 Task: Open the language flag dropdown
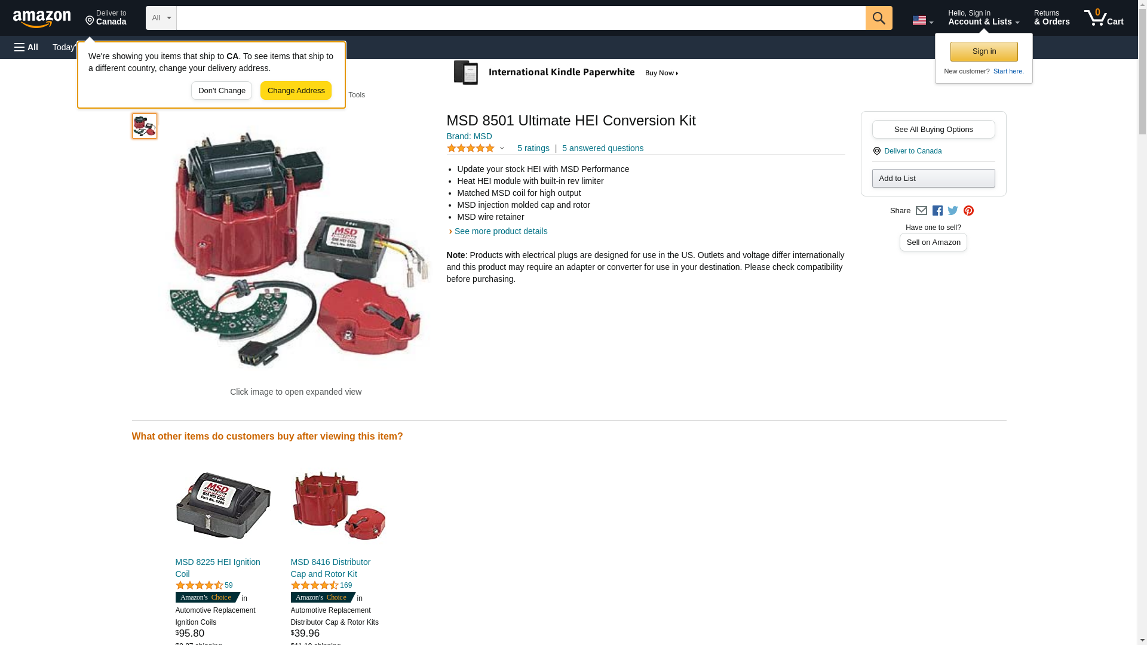click(x=922, y=20)
